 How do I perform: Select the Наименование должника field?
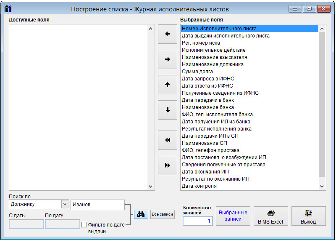[x=249, y=64]
